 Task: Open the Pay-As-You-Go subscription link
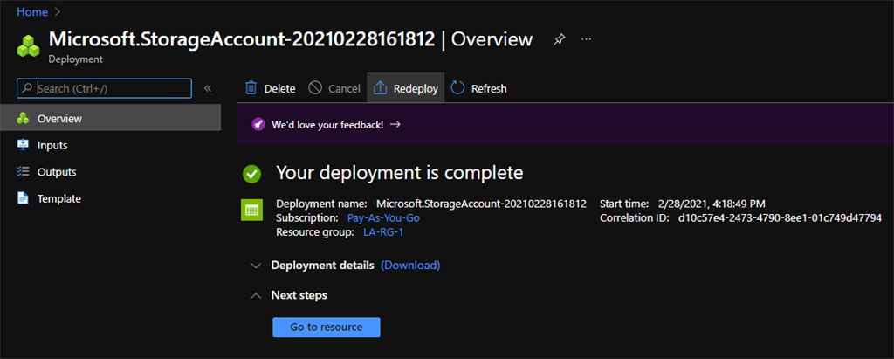point(383,217)
